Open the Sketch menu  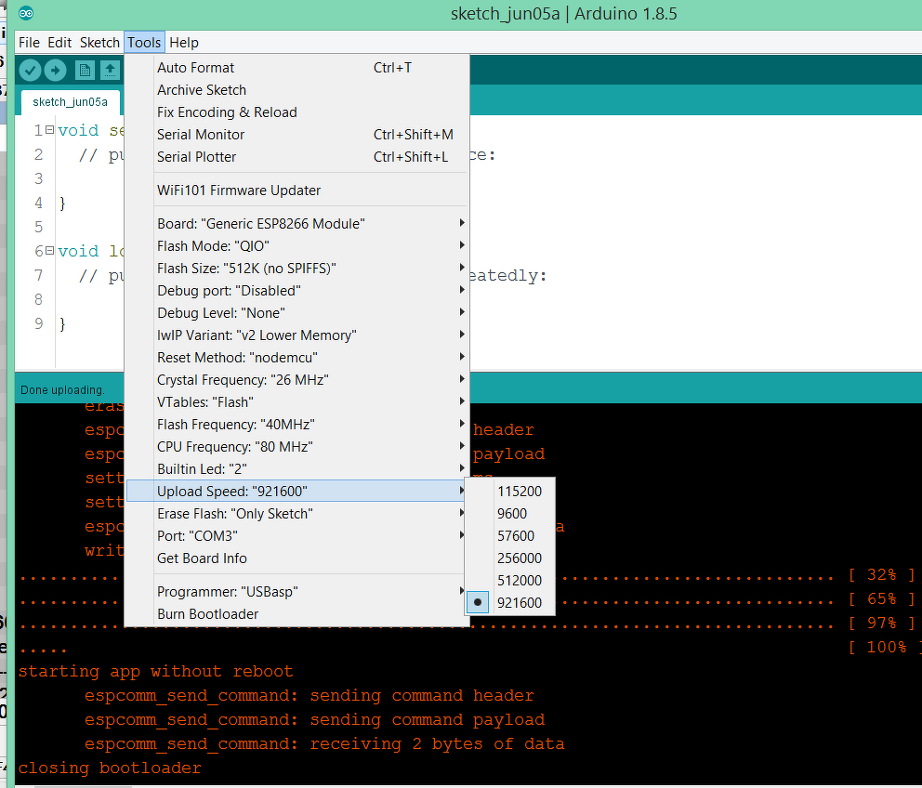pos(99,43)
